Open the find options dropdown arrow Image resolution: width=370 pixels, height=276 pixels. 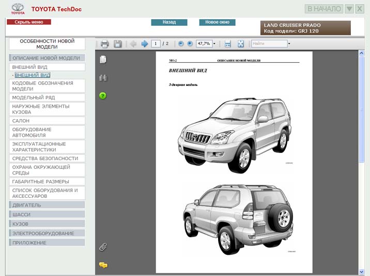coord(289,43)
